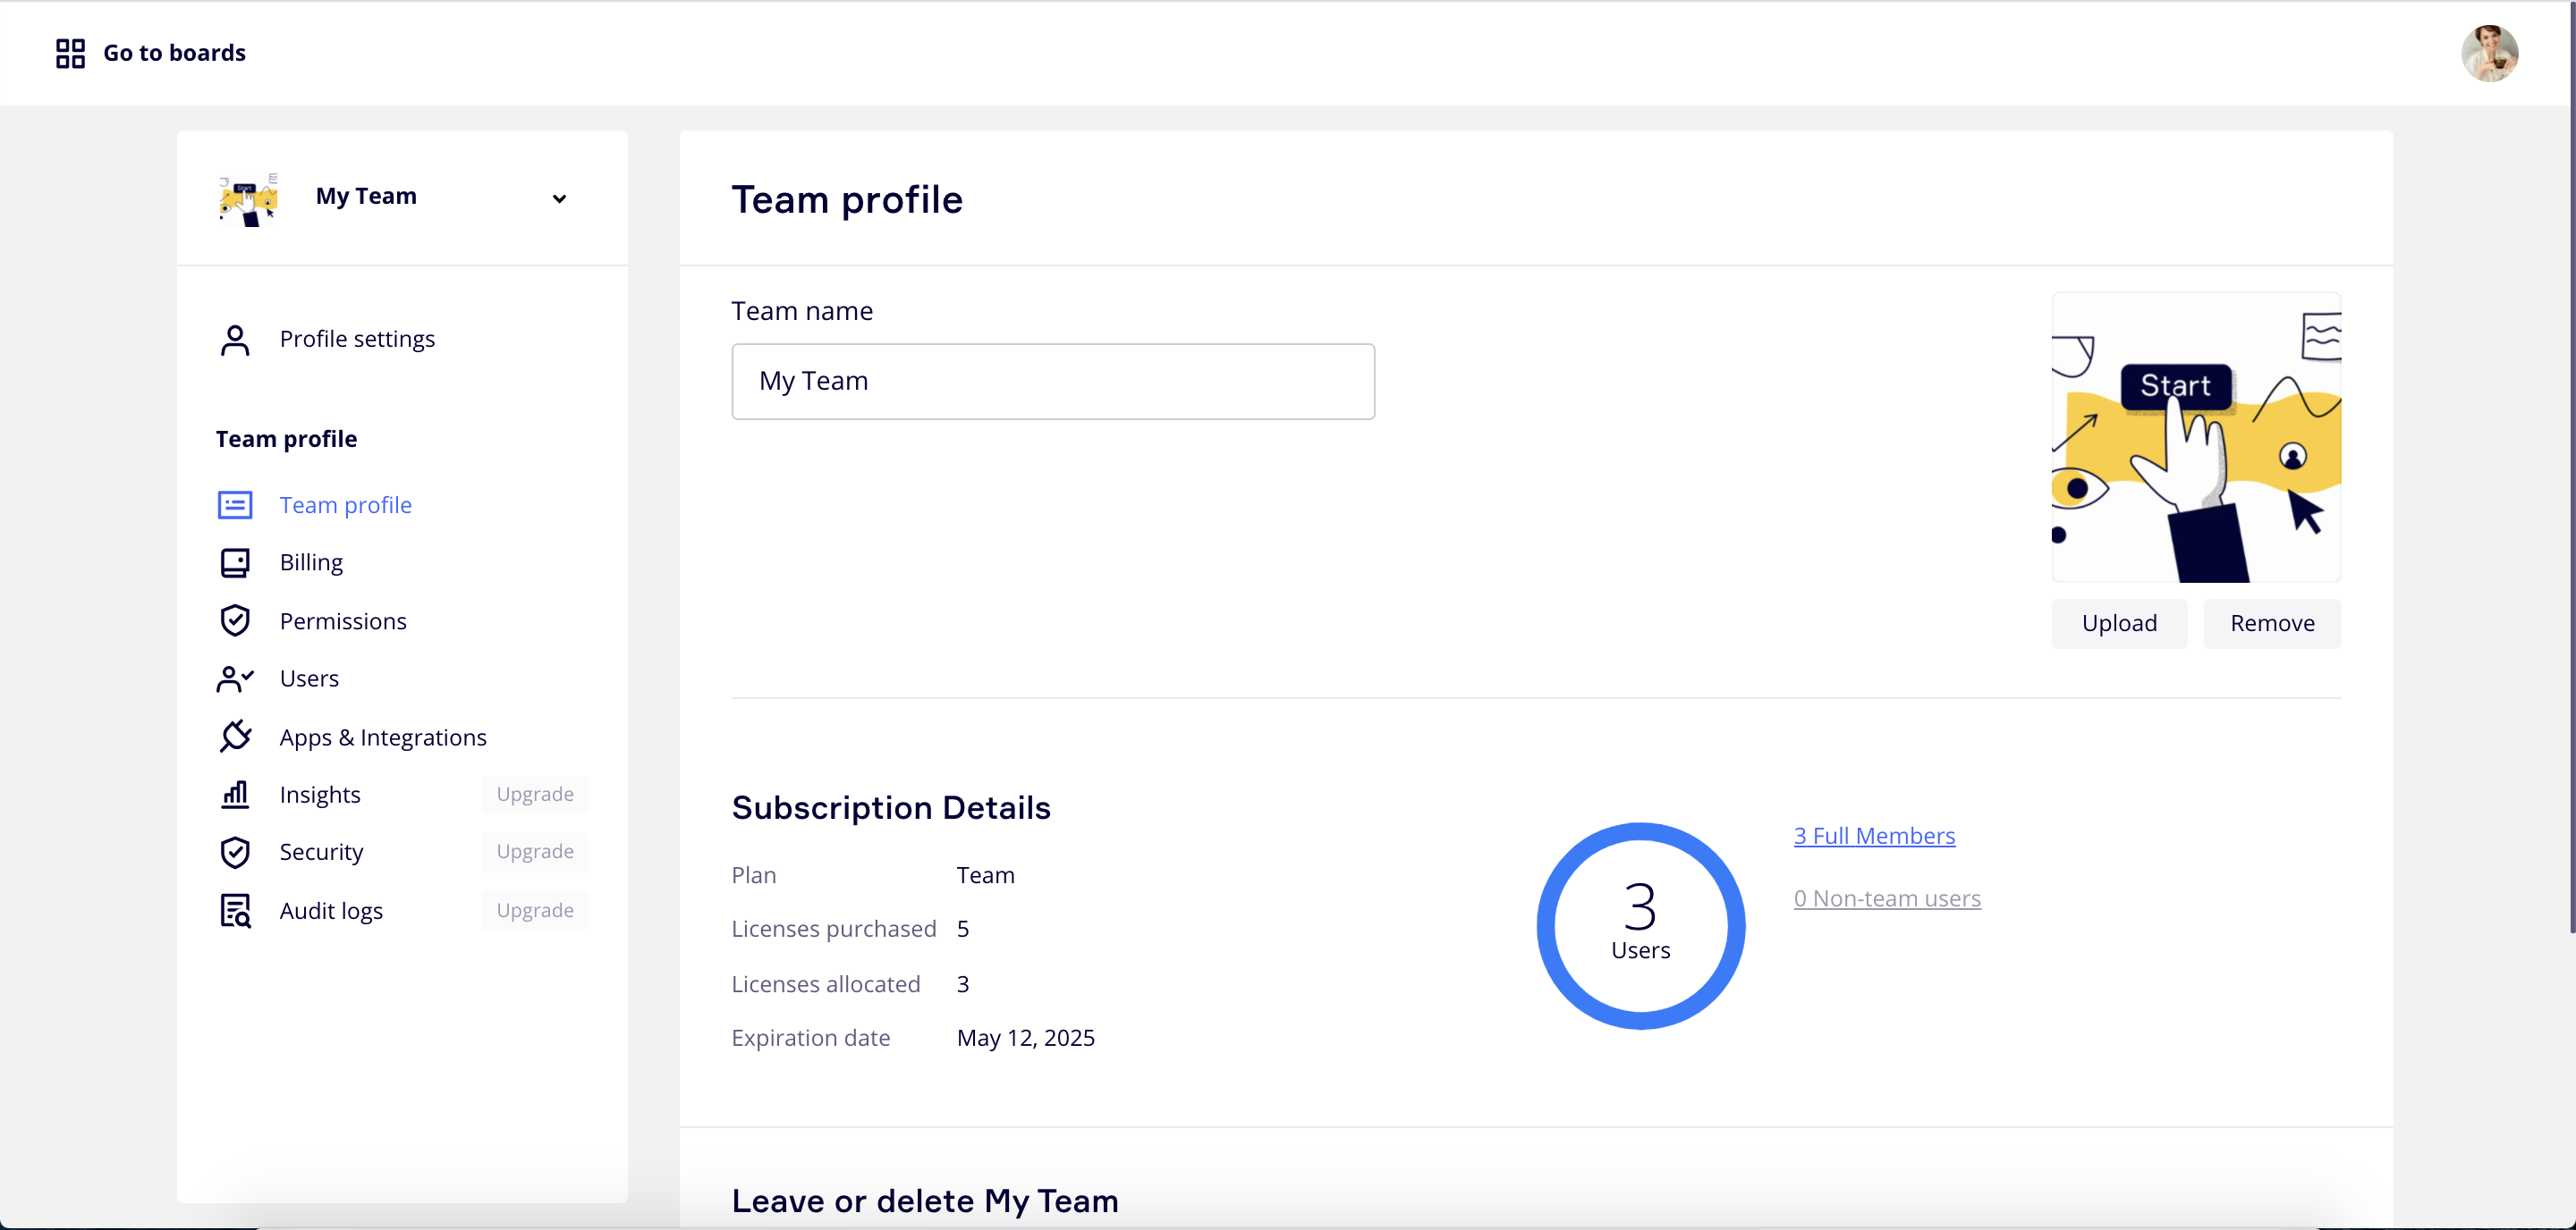
Task: Click the team image thumbnail
Action: (x=2195, y=438)
